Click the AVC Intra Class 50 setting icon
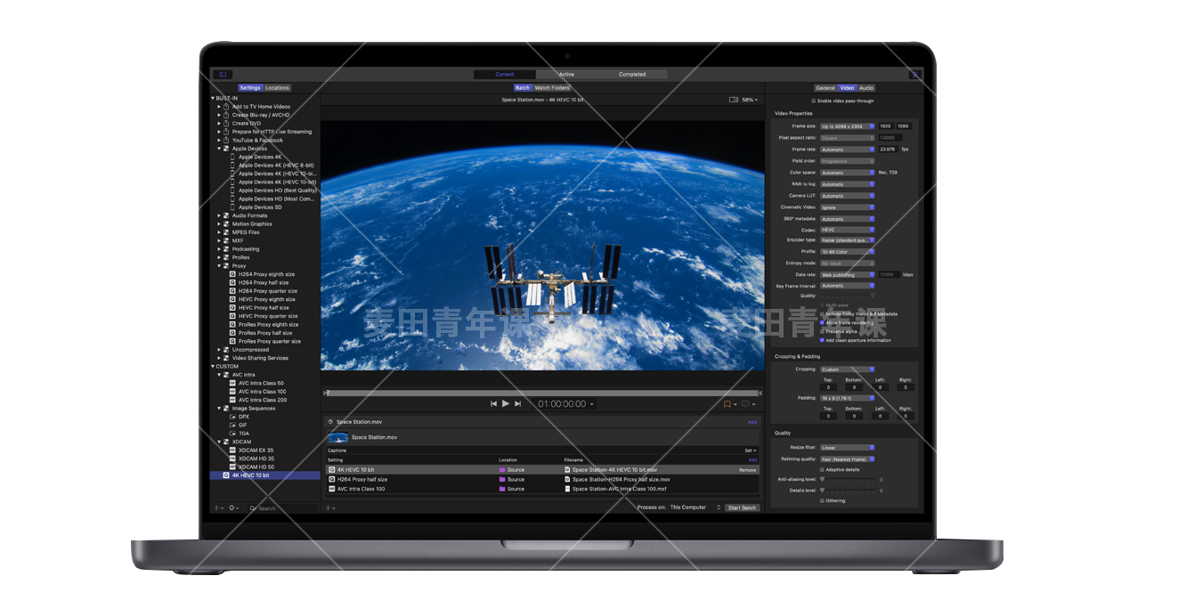 tap(233, 384)
